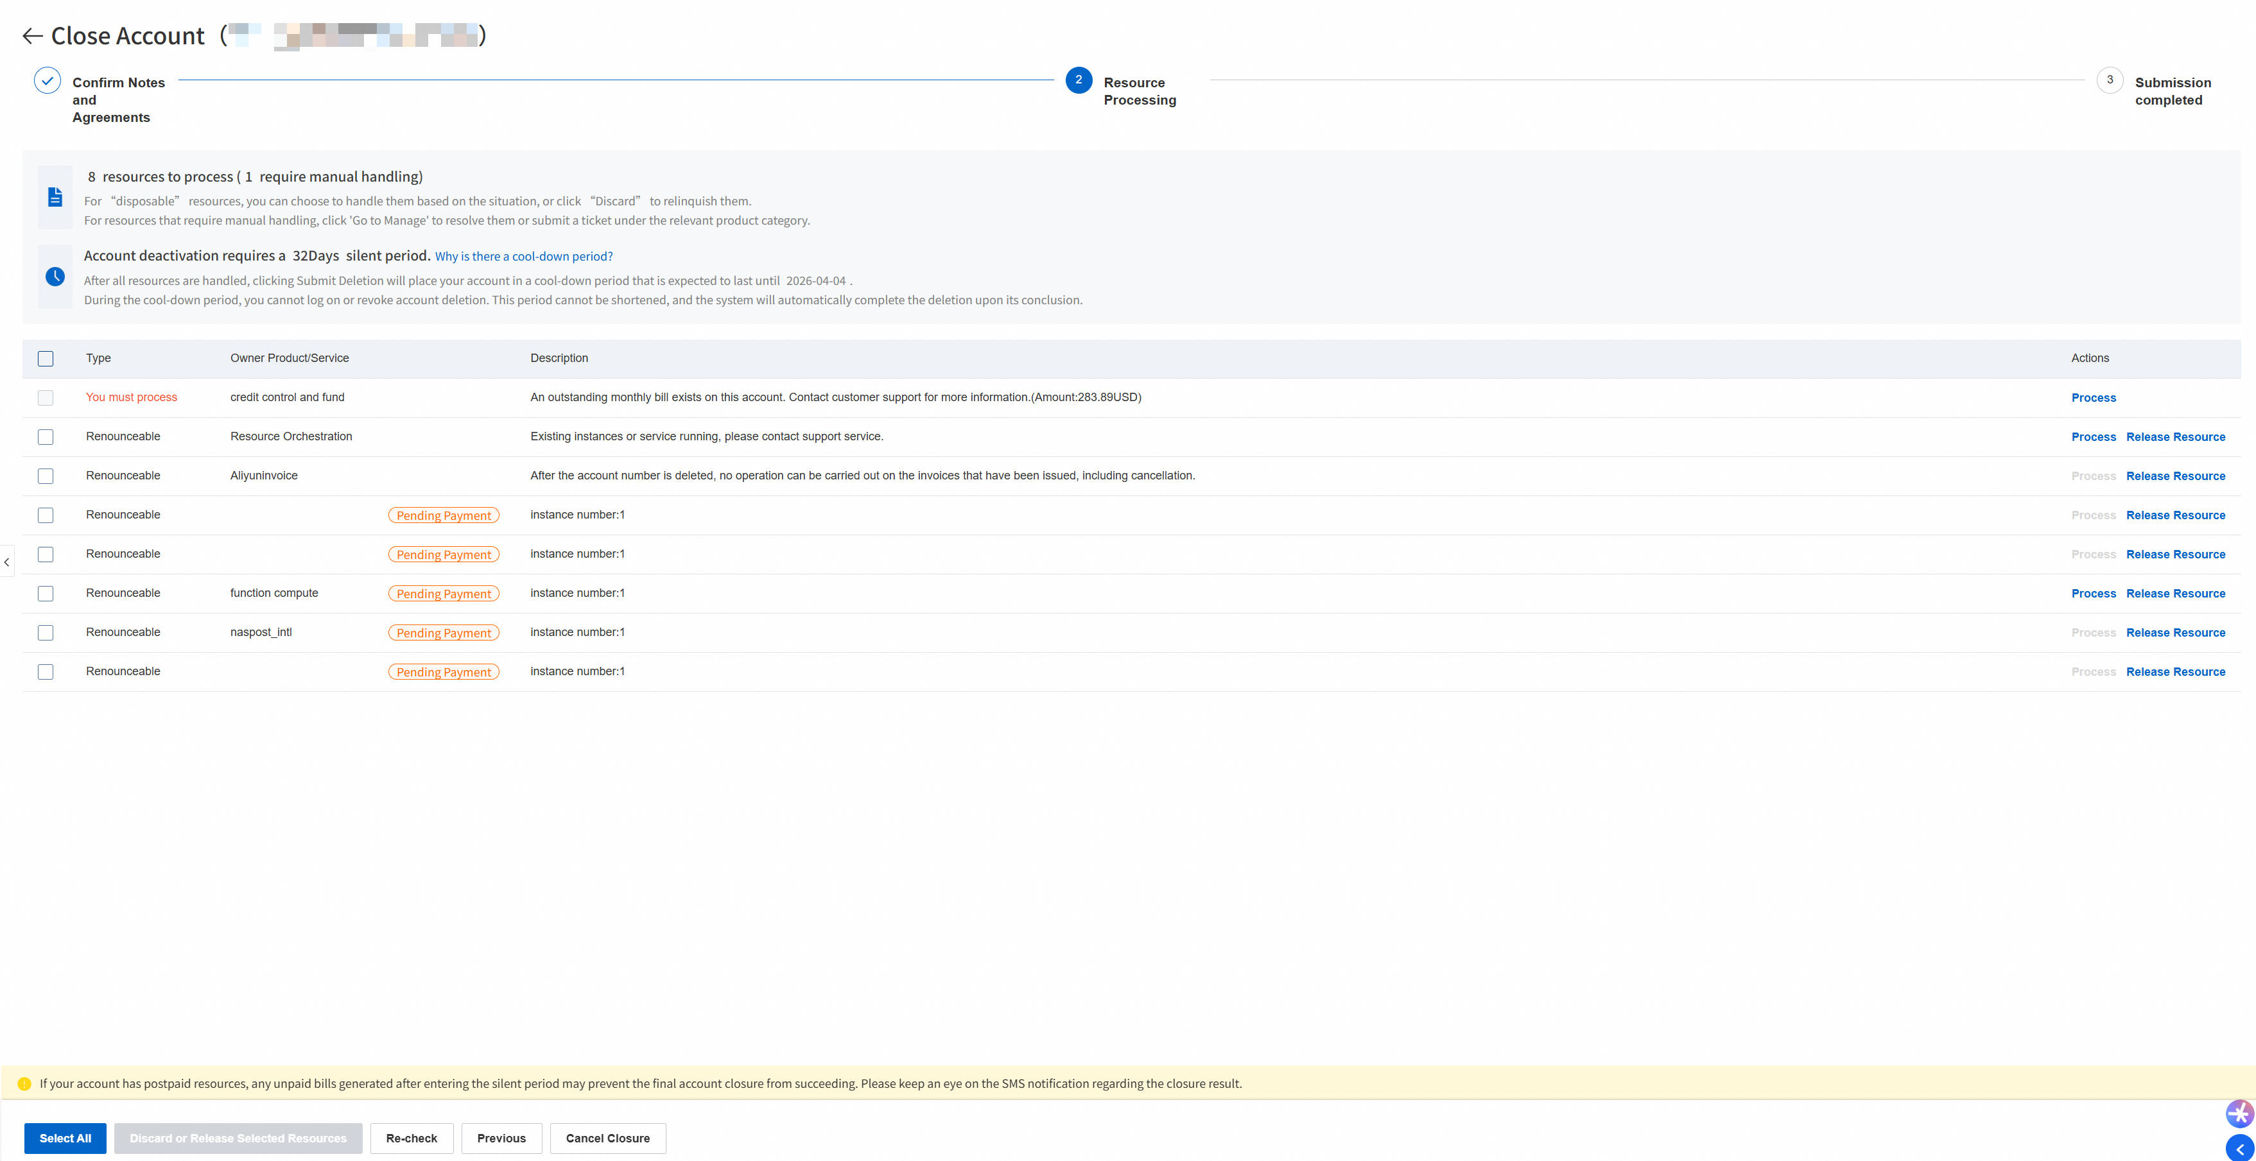2256x1161 pixels.
Task: Click Release Resource for naspost_intl
Action: coord(2175,633)
